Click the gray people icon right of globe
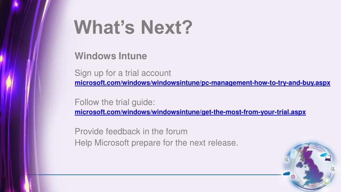Image resolution: width=341 pixels, height=192 pixels. click(x=333, y=169)
